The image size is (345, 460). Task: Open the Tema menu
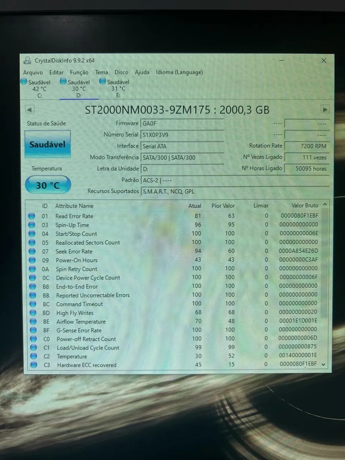(101, 72)
